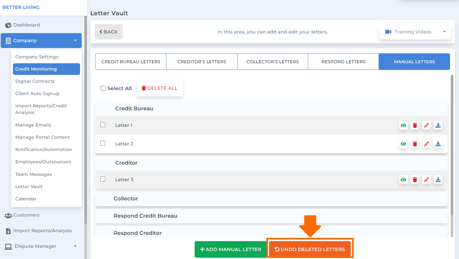Delete Letter 2 using trash icon
The height and width of the screenshot is (259, 459).
(x=415, y=144)
